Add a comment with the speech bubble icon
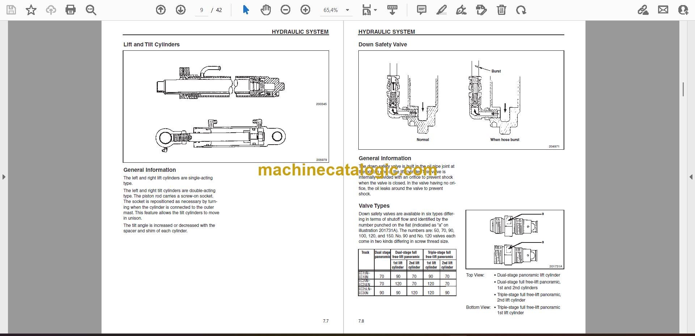This screenshot has height=336, width=695. [x=422, y=10]
